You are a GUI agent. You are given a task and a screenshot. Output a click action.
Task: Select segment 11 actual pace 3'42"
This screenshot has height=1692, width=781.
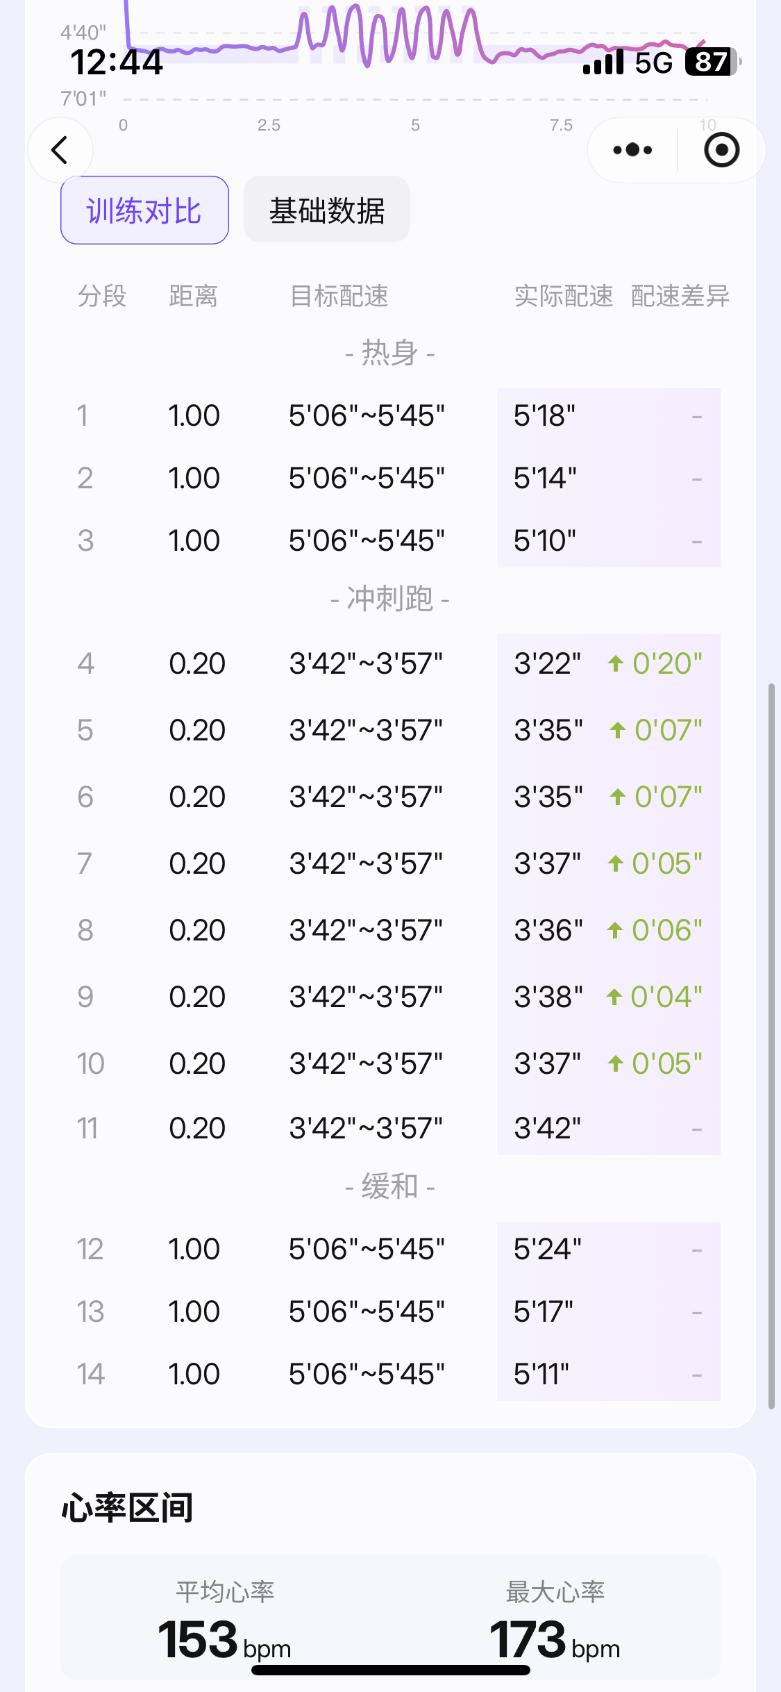[547, 1129]
